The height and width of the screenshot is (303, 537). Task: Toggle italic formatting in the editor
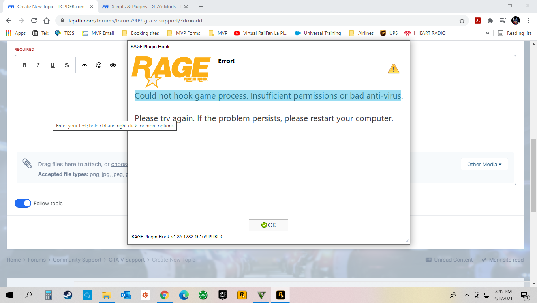[38, 65]
